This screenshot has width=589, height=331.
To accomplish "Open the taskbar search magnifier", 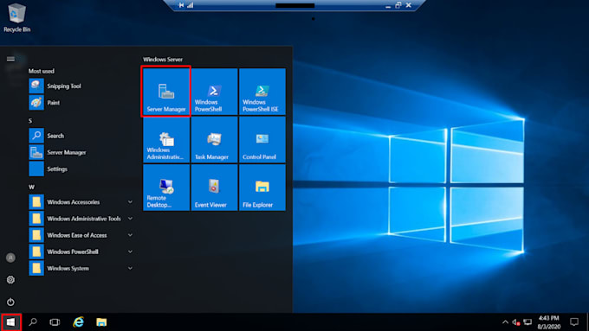I will 33,322.
